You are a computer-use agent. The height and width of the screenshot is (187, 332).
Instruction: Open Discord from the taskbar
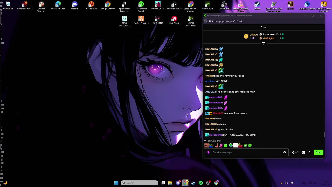[x=178, y=183]
